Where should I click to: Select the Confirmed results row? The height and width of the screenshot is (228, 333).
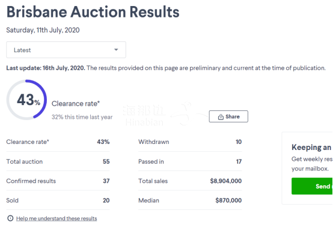(58, 181)
